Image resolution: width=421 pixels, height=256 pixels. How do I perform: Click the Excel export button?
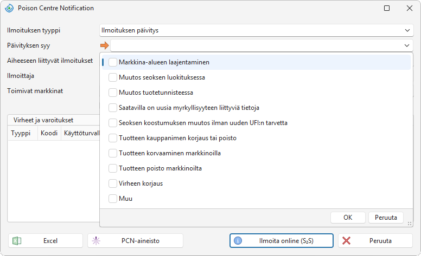(46, 241)
